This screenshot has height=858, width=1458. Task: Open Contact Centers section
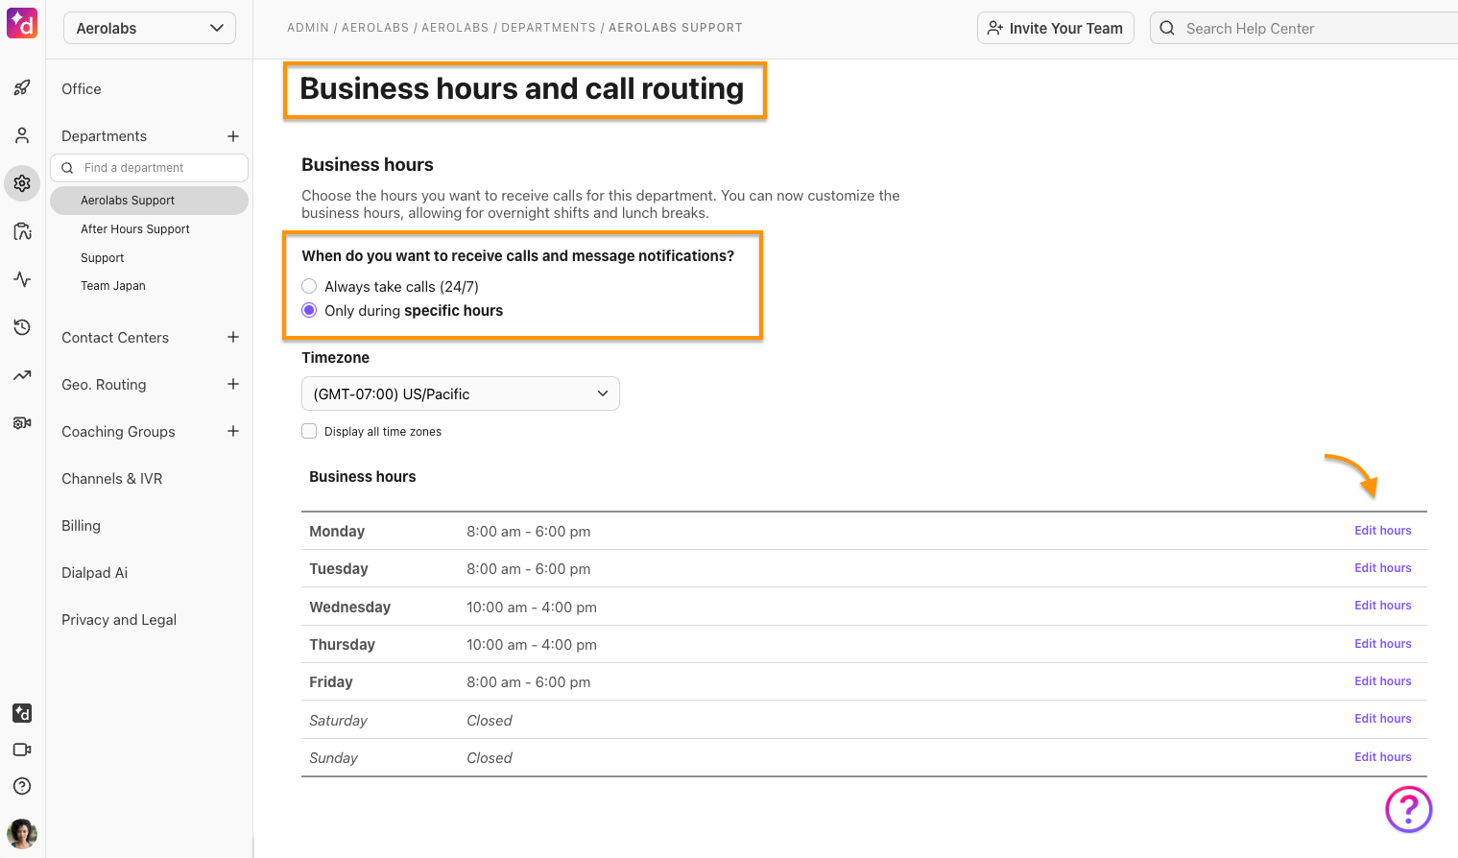115,337
